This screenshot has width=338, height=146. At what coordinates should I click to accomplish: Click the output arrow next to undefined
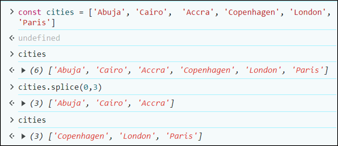pos(12,38)
